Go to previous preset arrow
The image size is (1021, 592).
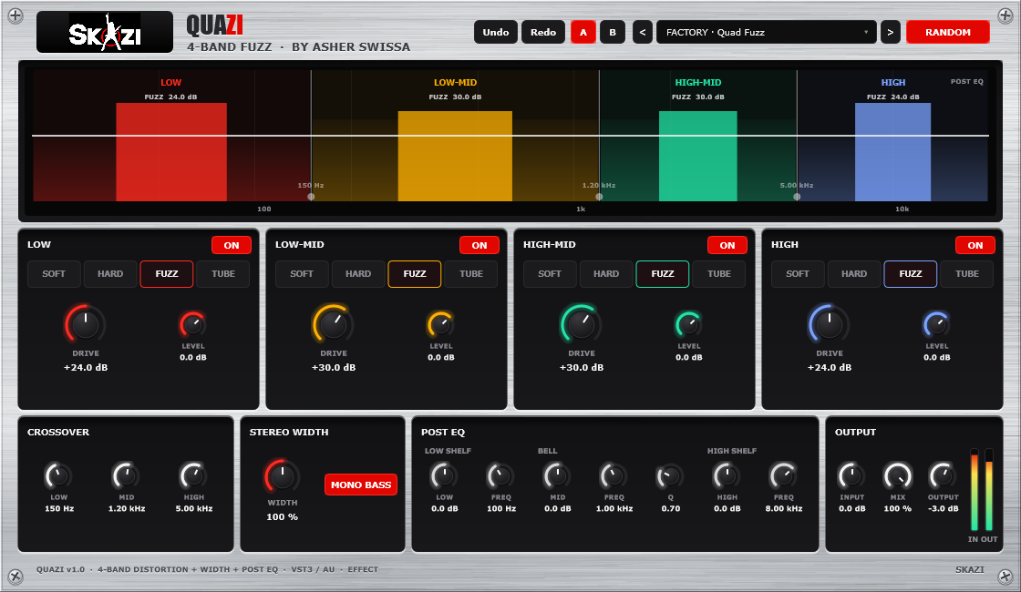[642, 32]
